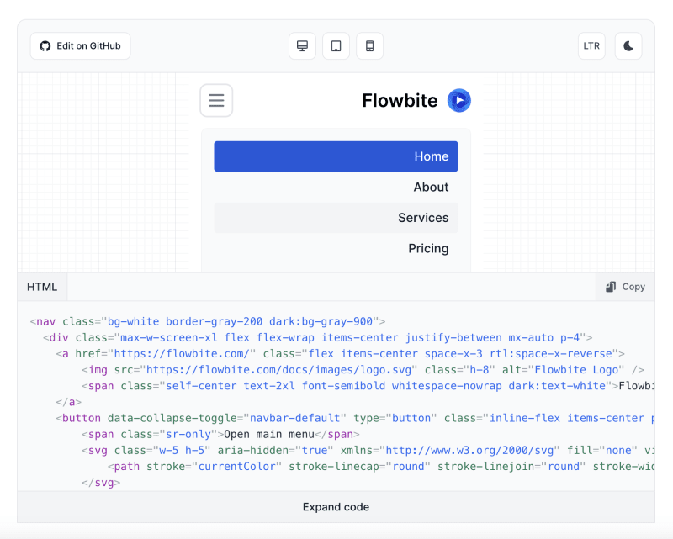This screenshot has width=673, height=539.
Task: Click the 'Open main menu' text in code
Action: [x=269, y=434]
